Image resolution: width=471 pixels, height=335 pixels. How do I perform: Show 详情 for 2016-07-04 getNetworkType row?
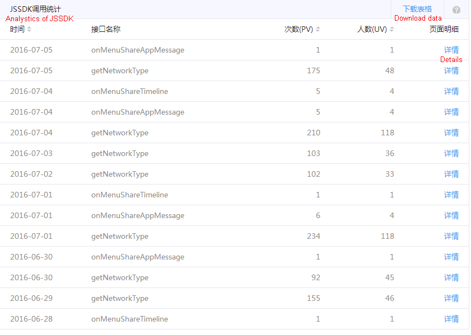coord(451,133)
